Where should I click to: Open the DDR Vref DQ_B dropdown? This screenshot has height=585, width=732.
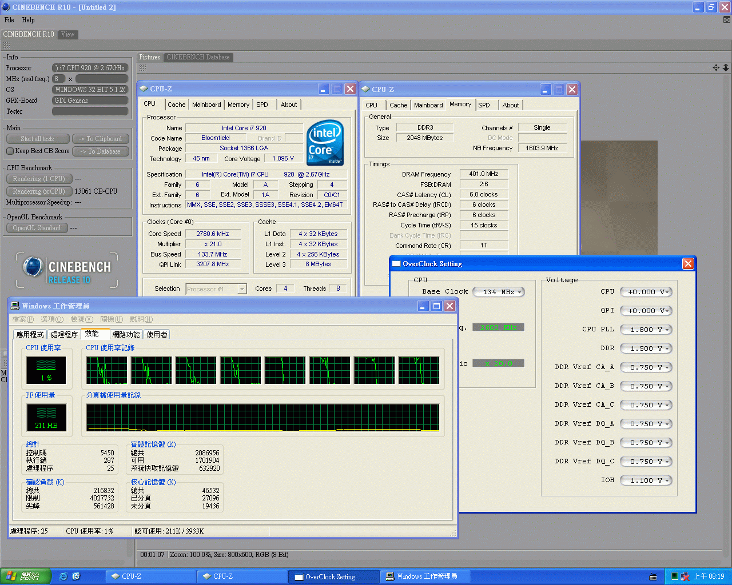pyautogui.click(x=646, y=443)
